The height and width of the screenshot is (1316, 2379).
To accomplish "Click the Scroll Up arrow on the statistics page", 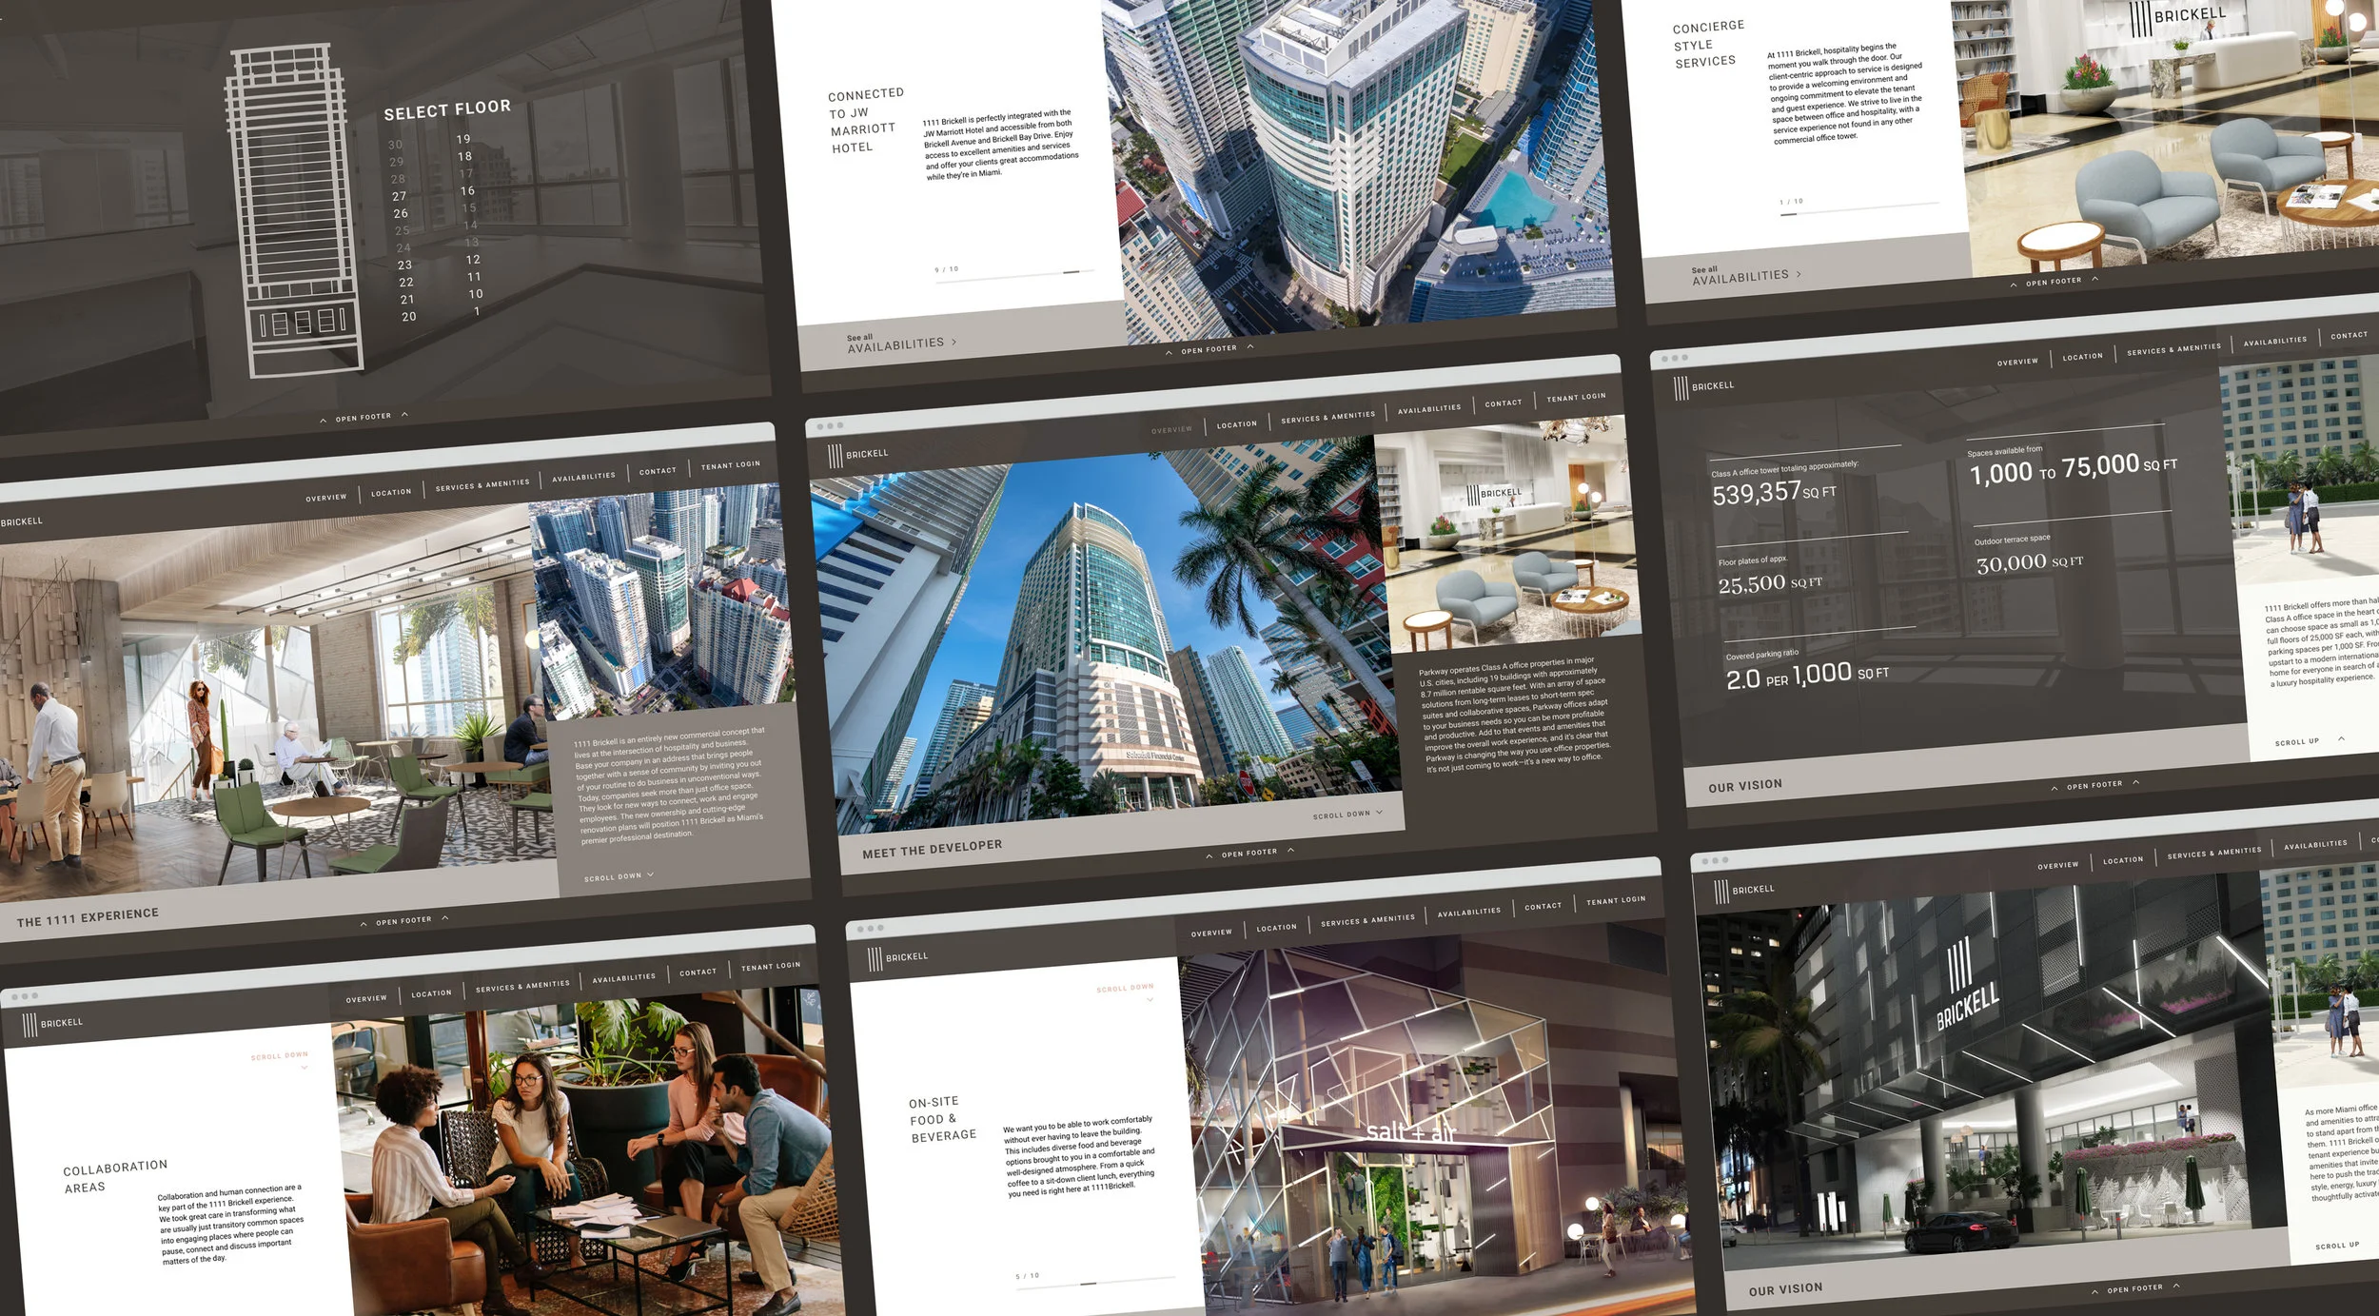I will point(2341,738).
